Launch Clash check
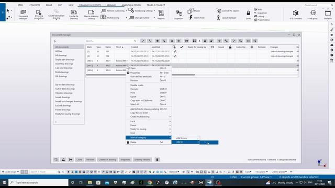 coord(197,17)
